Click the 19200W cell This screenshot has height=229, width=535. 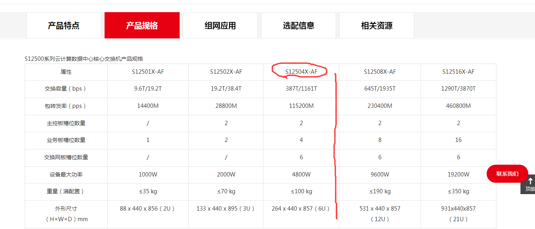(458, 174)
